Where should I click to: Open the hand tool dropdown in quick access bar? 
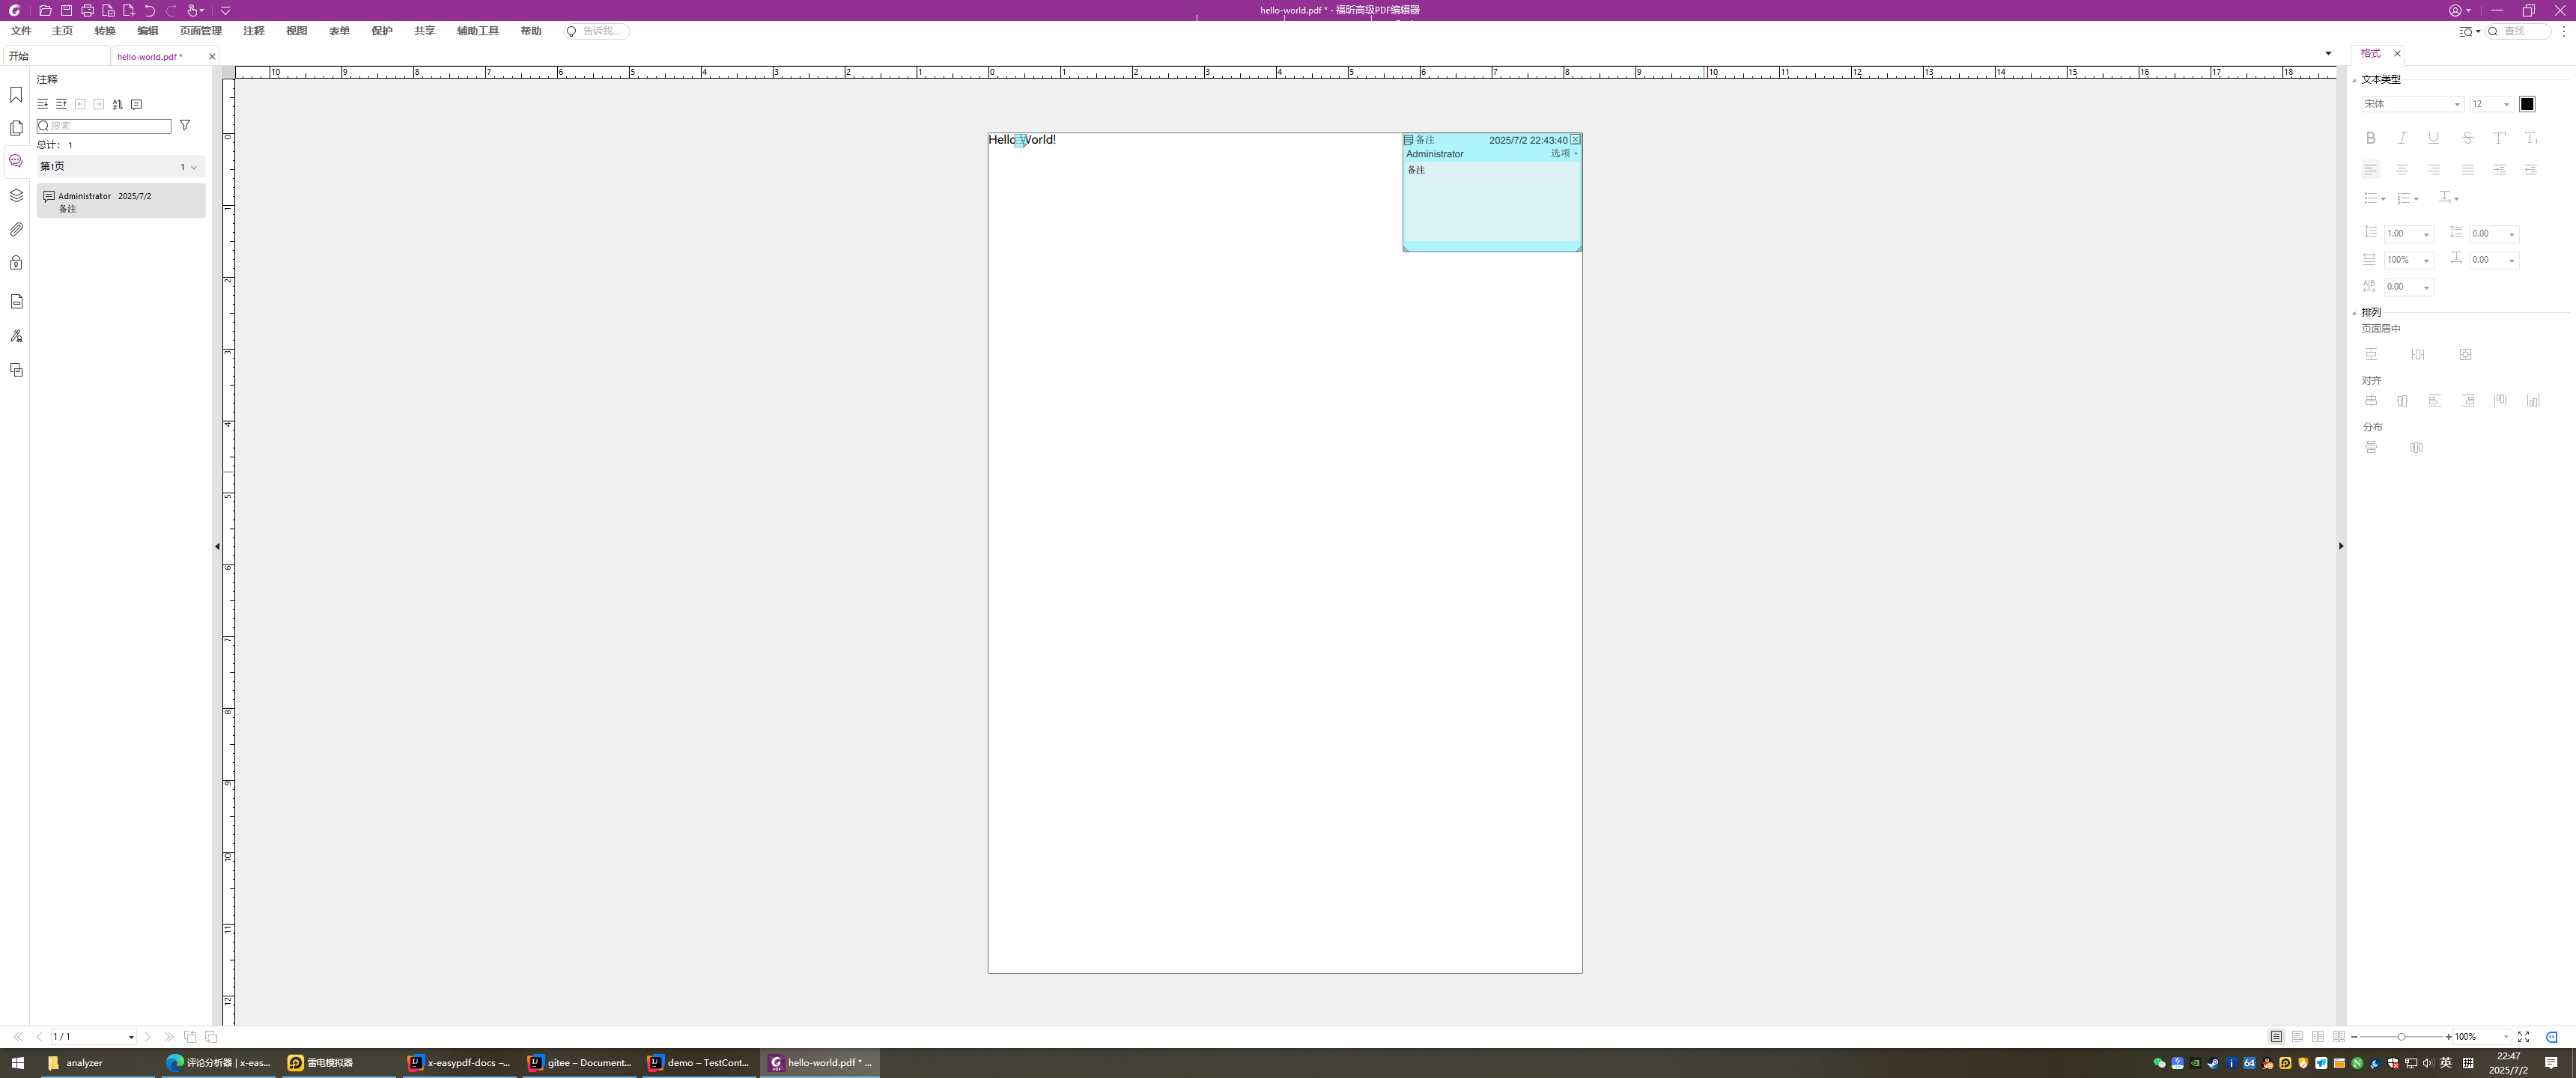(x=195, y=10)
